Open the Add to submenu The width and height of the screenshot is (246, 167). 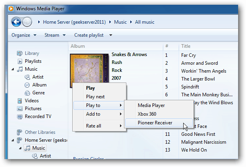click(x=100, y=114)
